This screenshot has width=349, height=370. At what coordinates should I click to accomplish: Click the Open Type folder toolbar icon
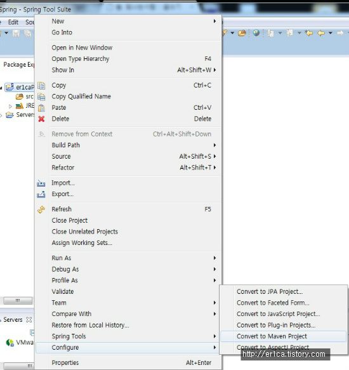coord(242,33)
